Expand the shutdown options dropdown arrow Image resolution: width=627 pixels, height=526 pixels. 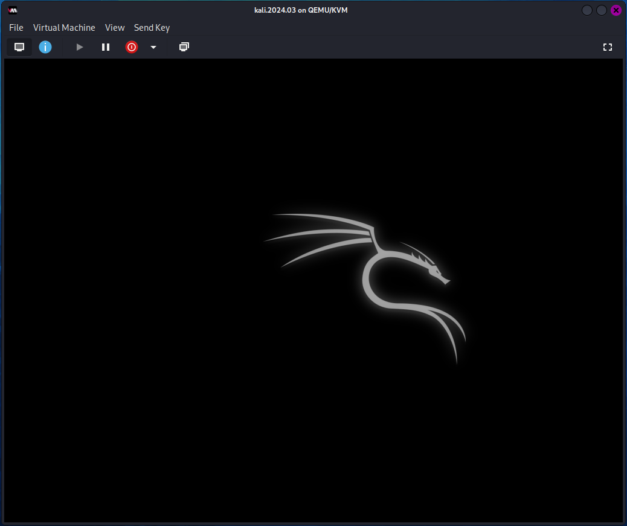click(x=153, y=47)
